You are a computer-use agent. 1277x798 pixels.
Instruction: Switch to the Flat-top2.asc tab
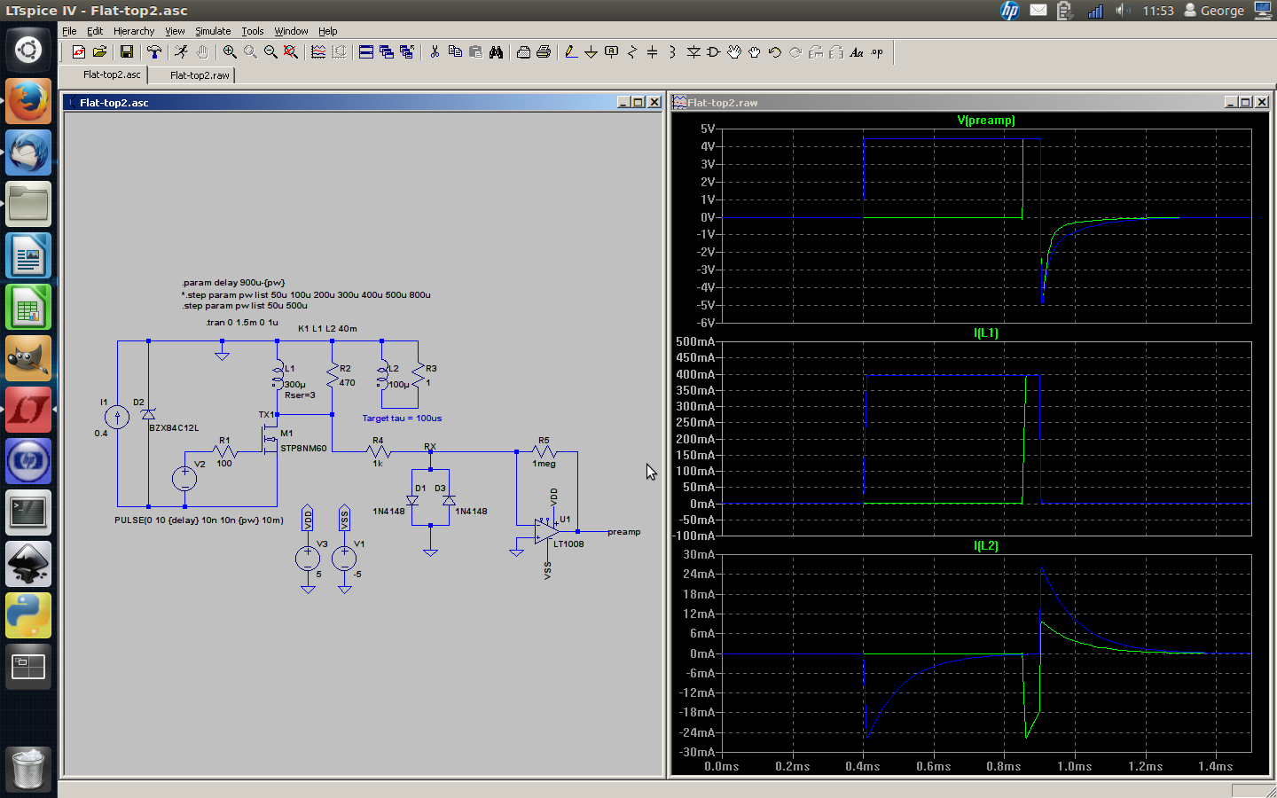tap(112, 75)
